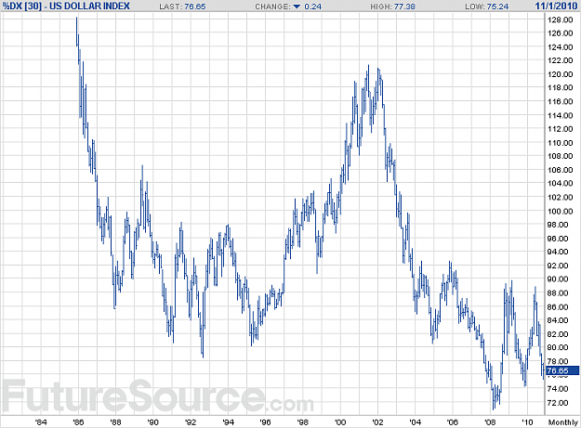Click the 96.00 price axis label
This screenshot has width=581, height=428.
[558, 239]
